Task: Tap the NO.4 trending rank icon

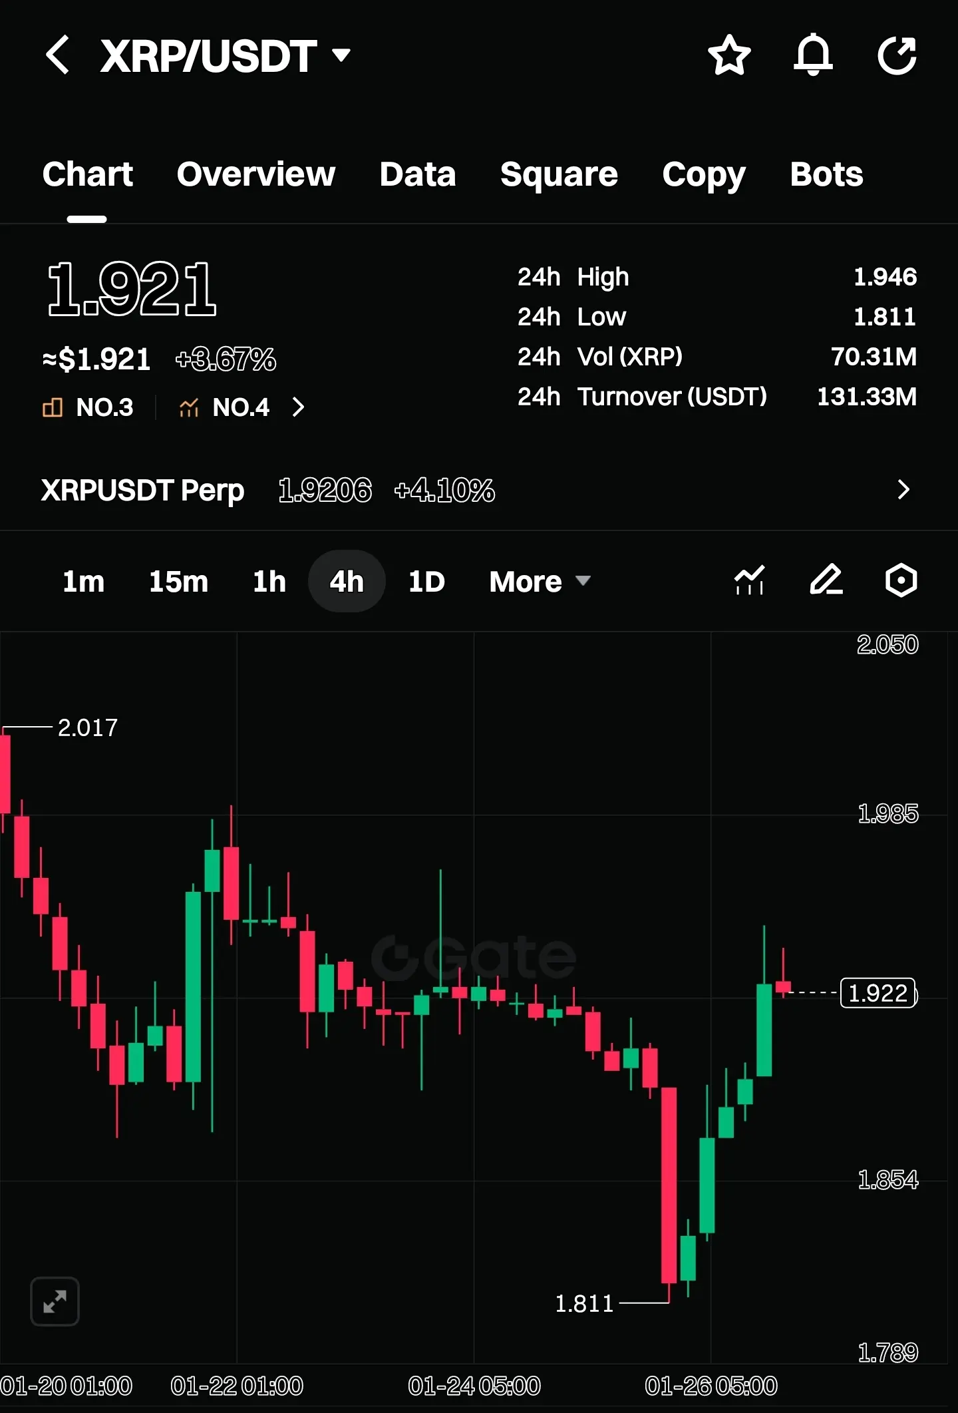Action: [x=189, y=407]
